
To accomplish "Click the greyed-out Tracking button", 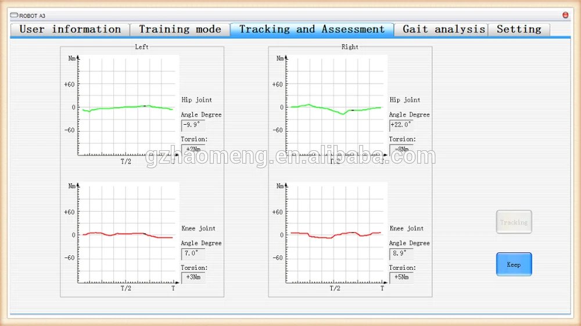I will pyautogui.click(x=514, y=222).
